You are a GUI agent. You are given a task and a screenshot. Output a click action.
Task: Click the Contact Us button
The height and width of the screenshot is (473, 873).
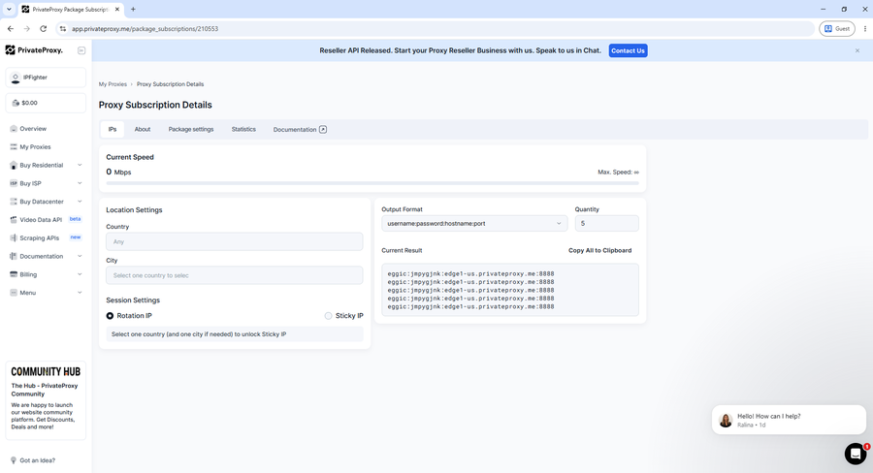click(628, 50)
